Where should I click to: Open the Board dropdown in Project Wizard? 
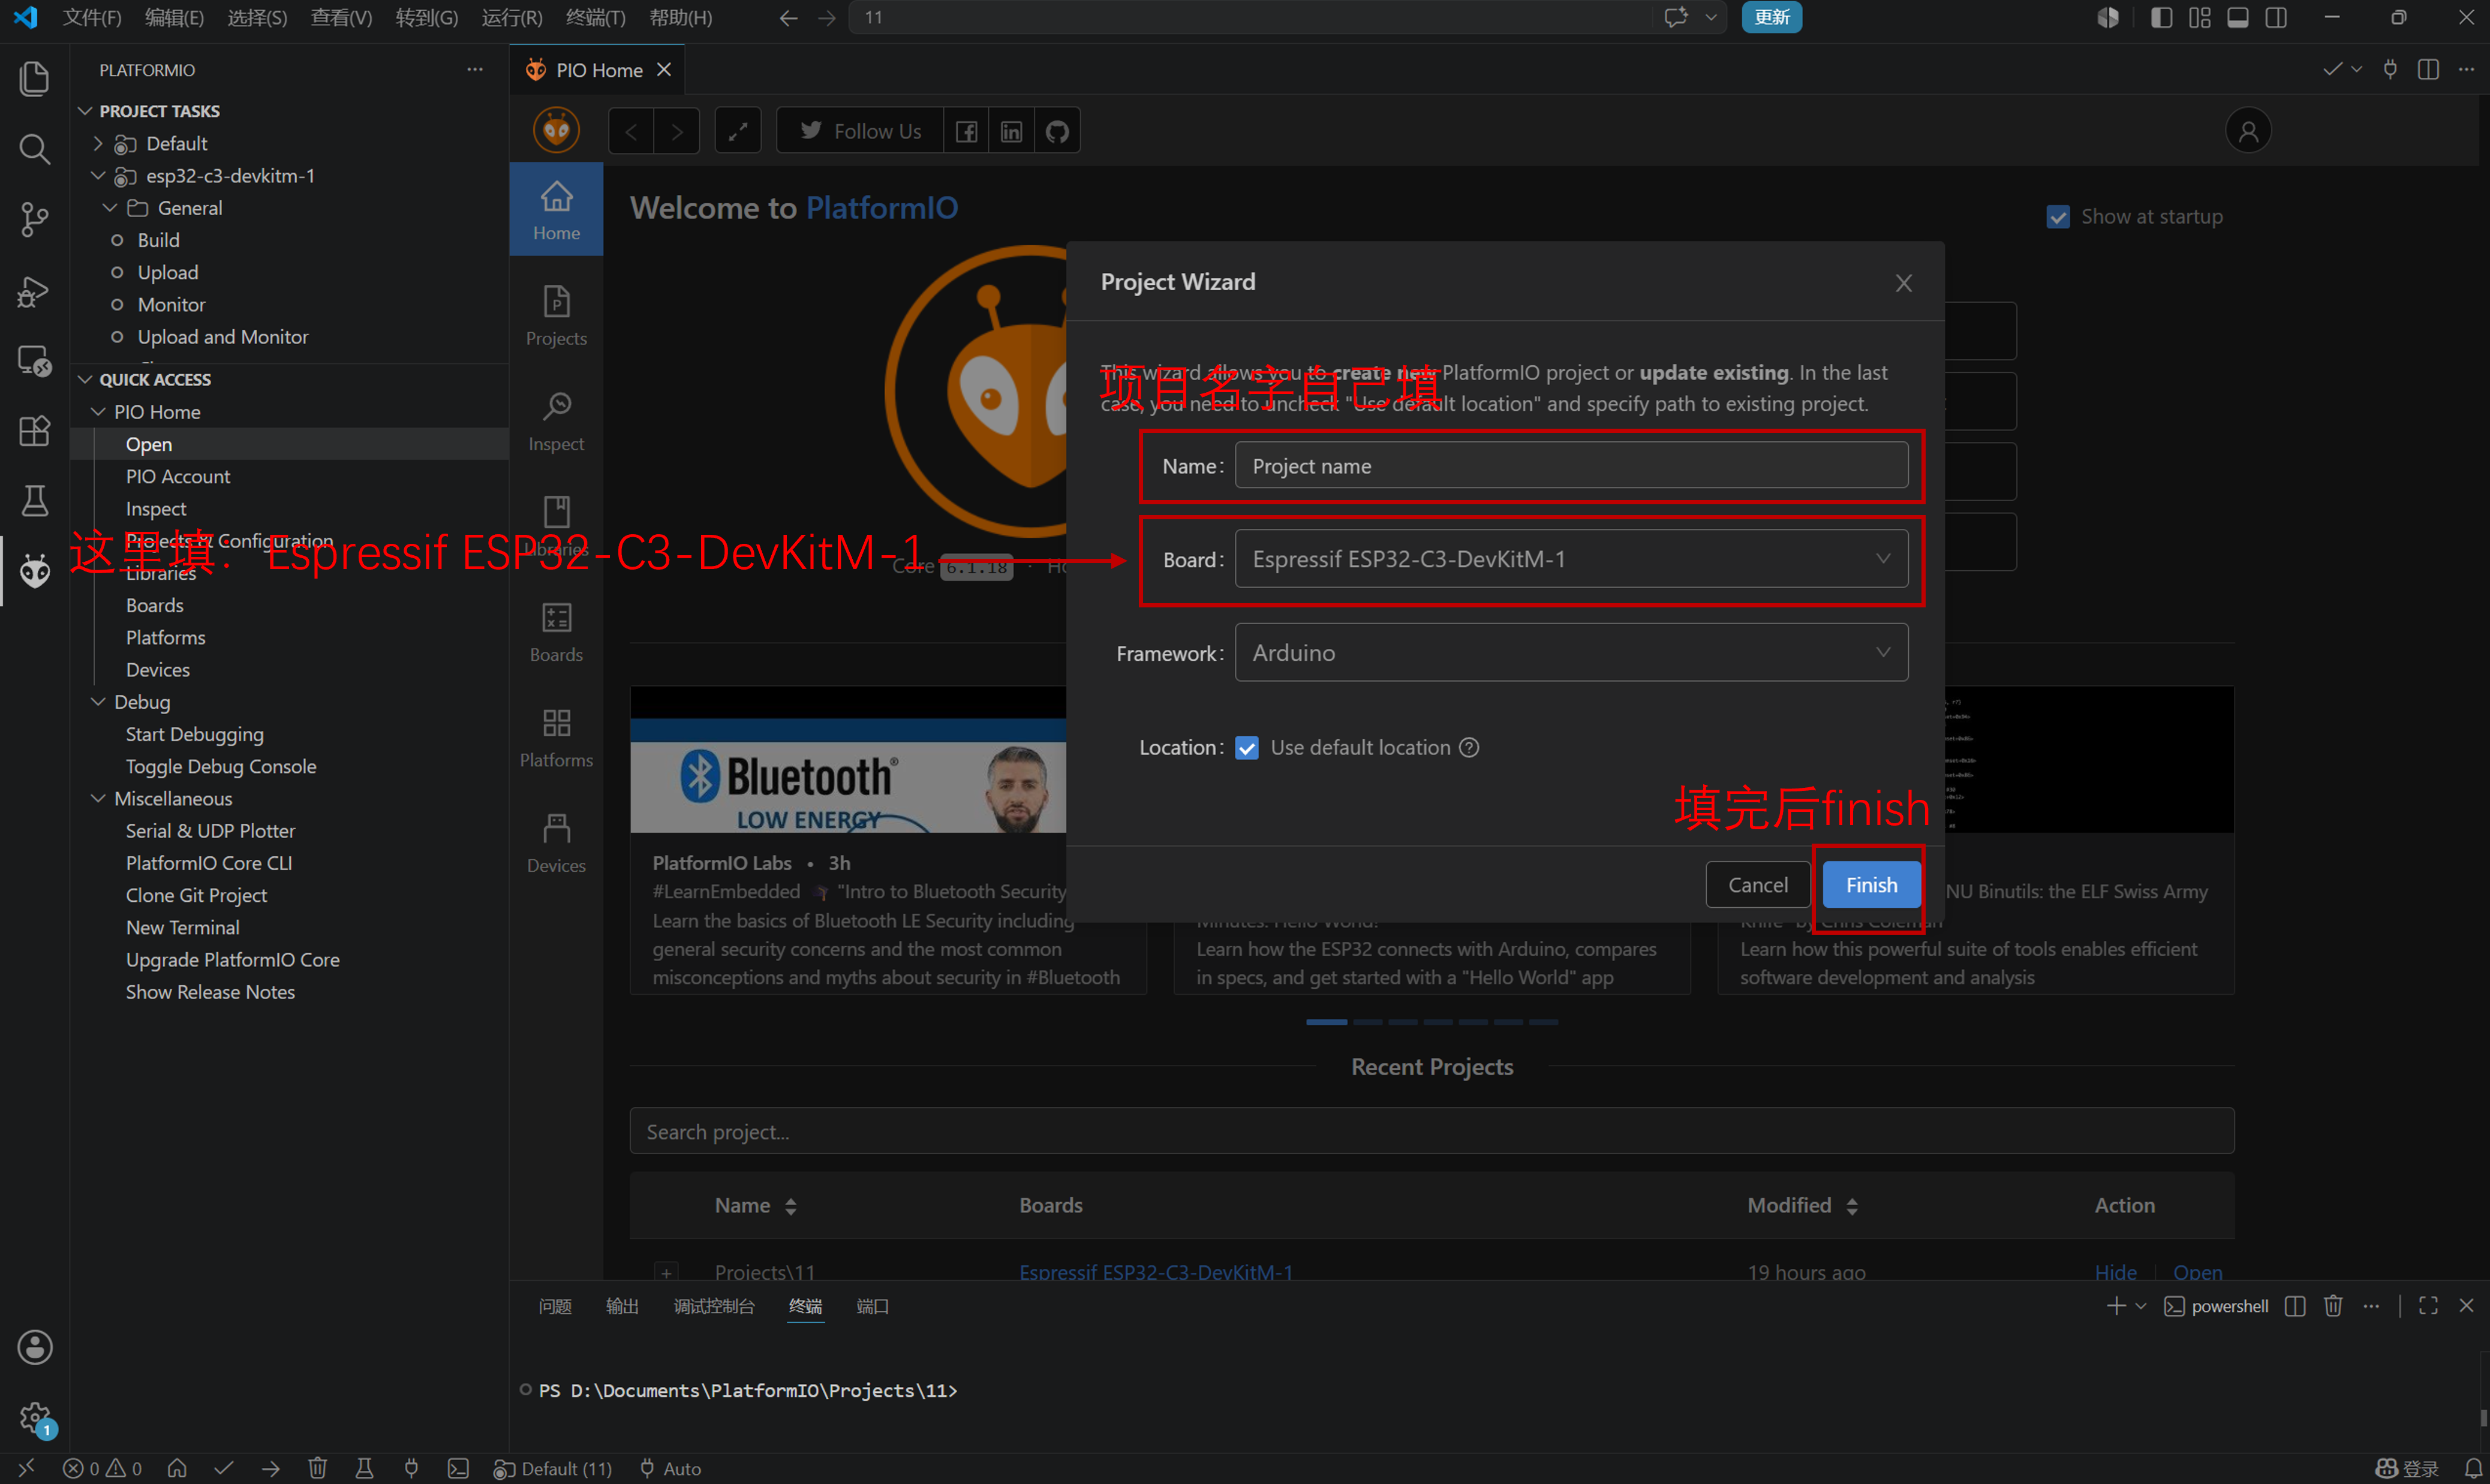(x=1571, y=559)
